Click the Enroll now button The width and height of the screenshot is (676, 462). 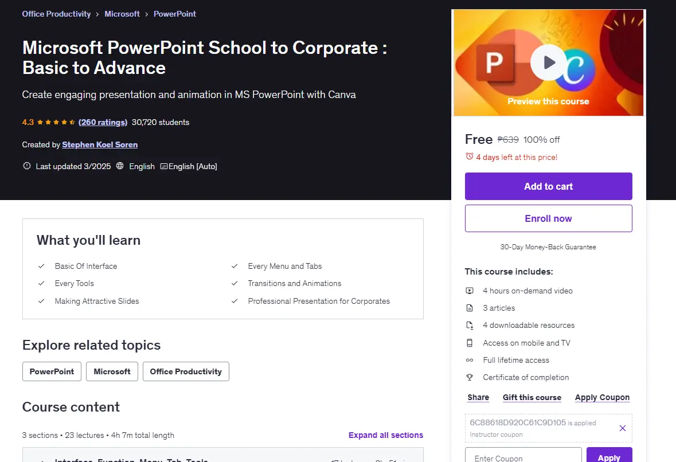tap(548, 218)
